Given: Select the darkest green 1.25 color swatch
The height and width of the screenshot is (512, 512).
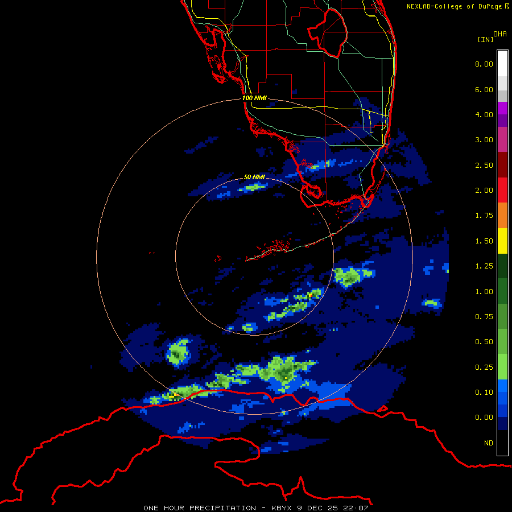Looking at the screenshot, I should (502, 266).
